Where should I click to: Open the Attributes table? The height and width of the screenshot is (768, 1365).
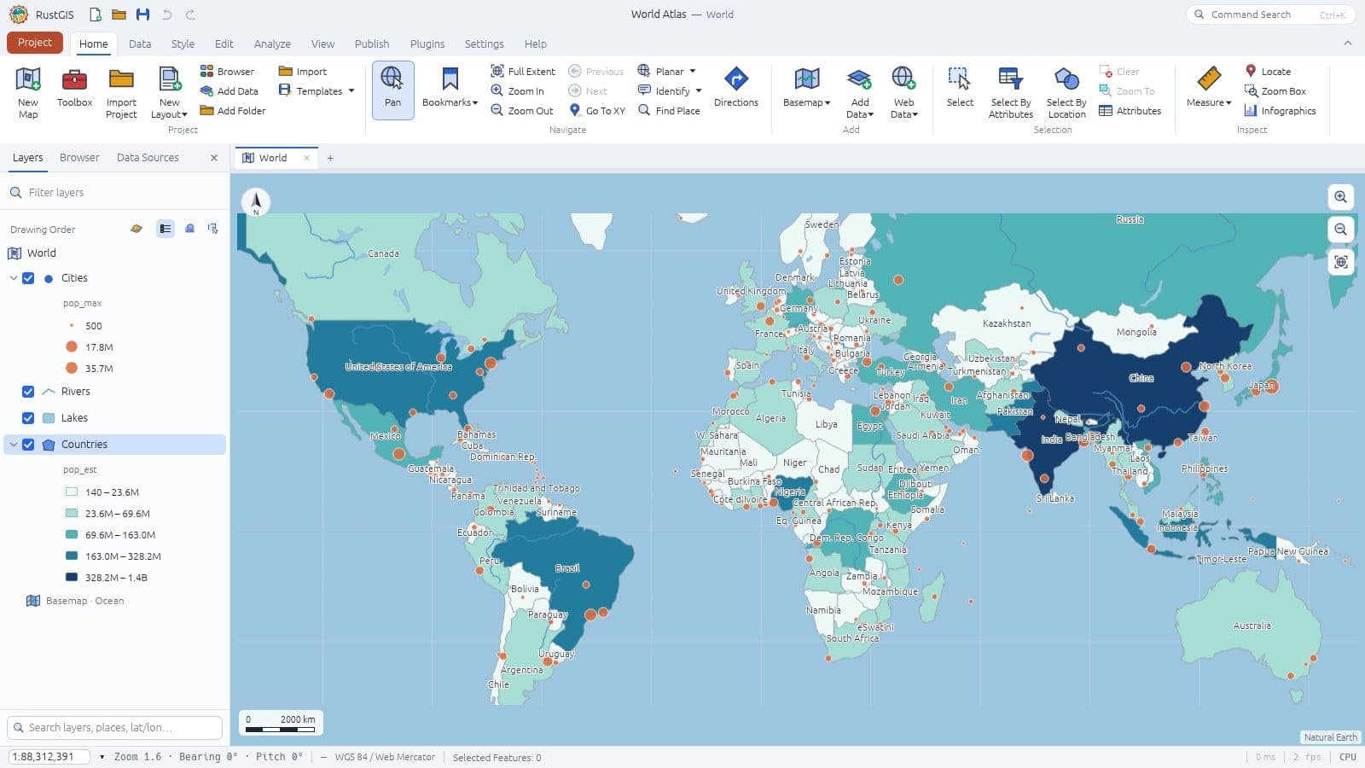1130,111
